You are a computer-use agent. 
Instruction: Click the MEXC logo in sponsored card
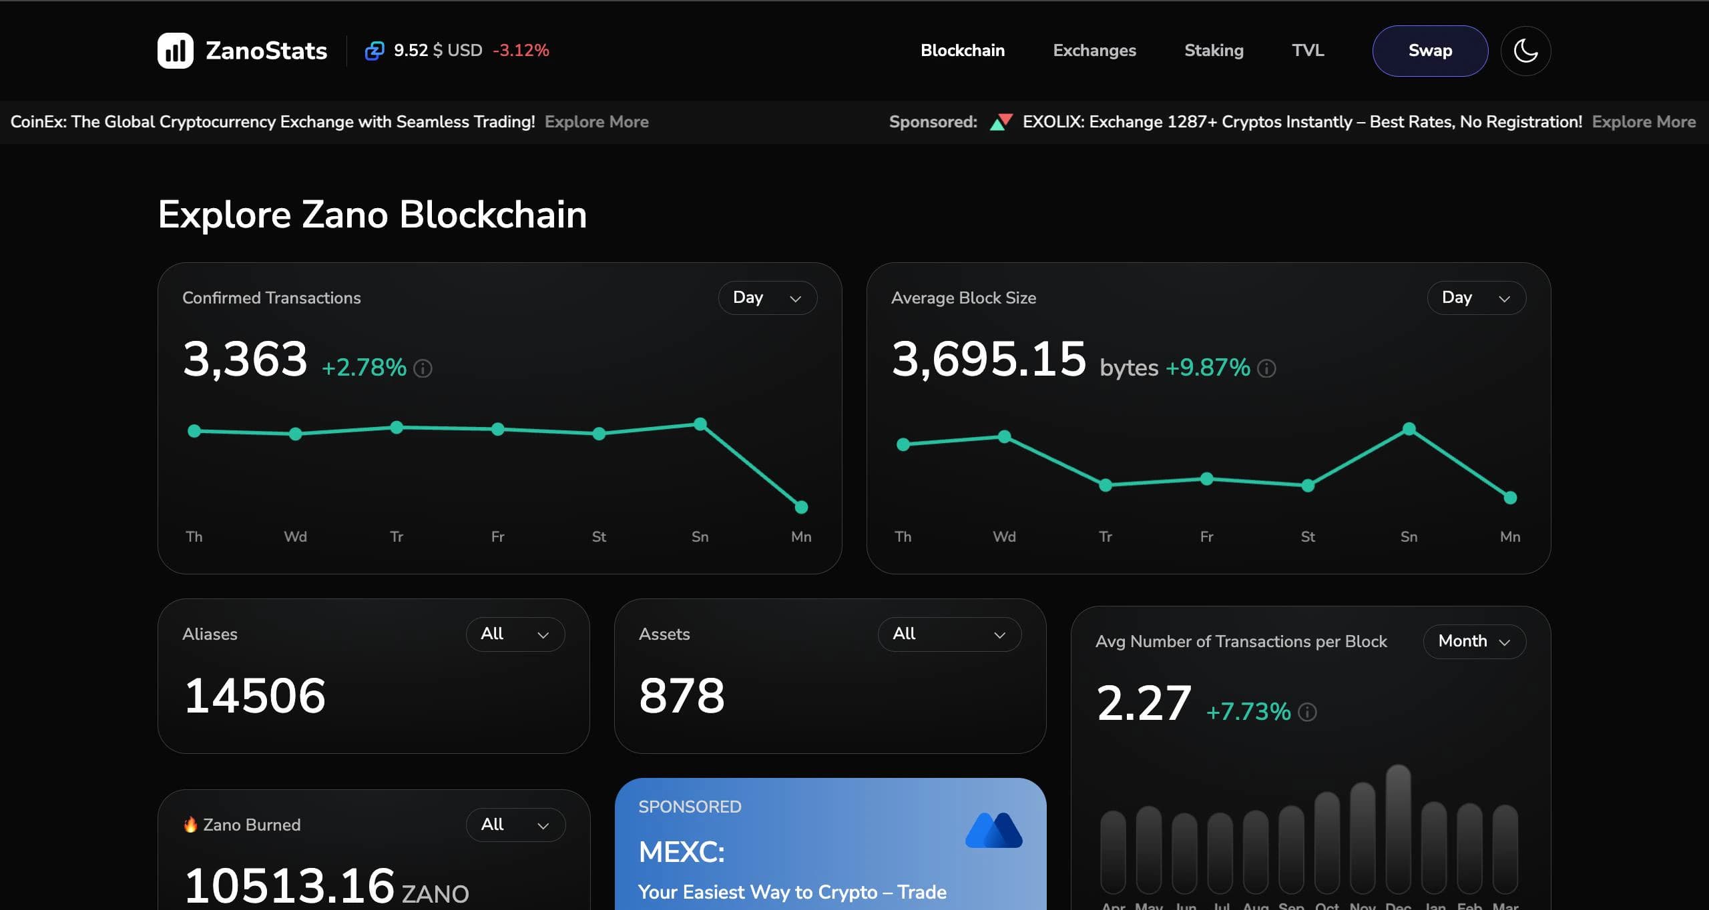pyautogui.click(x=993, y=830)
